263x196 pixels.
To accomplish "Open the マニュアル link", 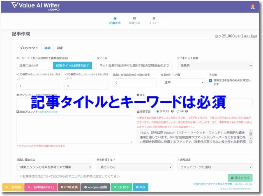I will click(76, 176).
